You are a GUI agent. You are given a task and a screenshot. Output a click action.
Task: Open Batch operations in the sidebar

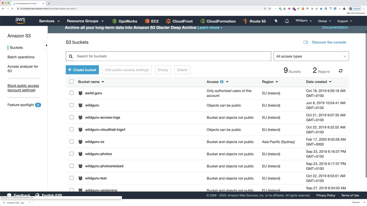point(21,57)
